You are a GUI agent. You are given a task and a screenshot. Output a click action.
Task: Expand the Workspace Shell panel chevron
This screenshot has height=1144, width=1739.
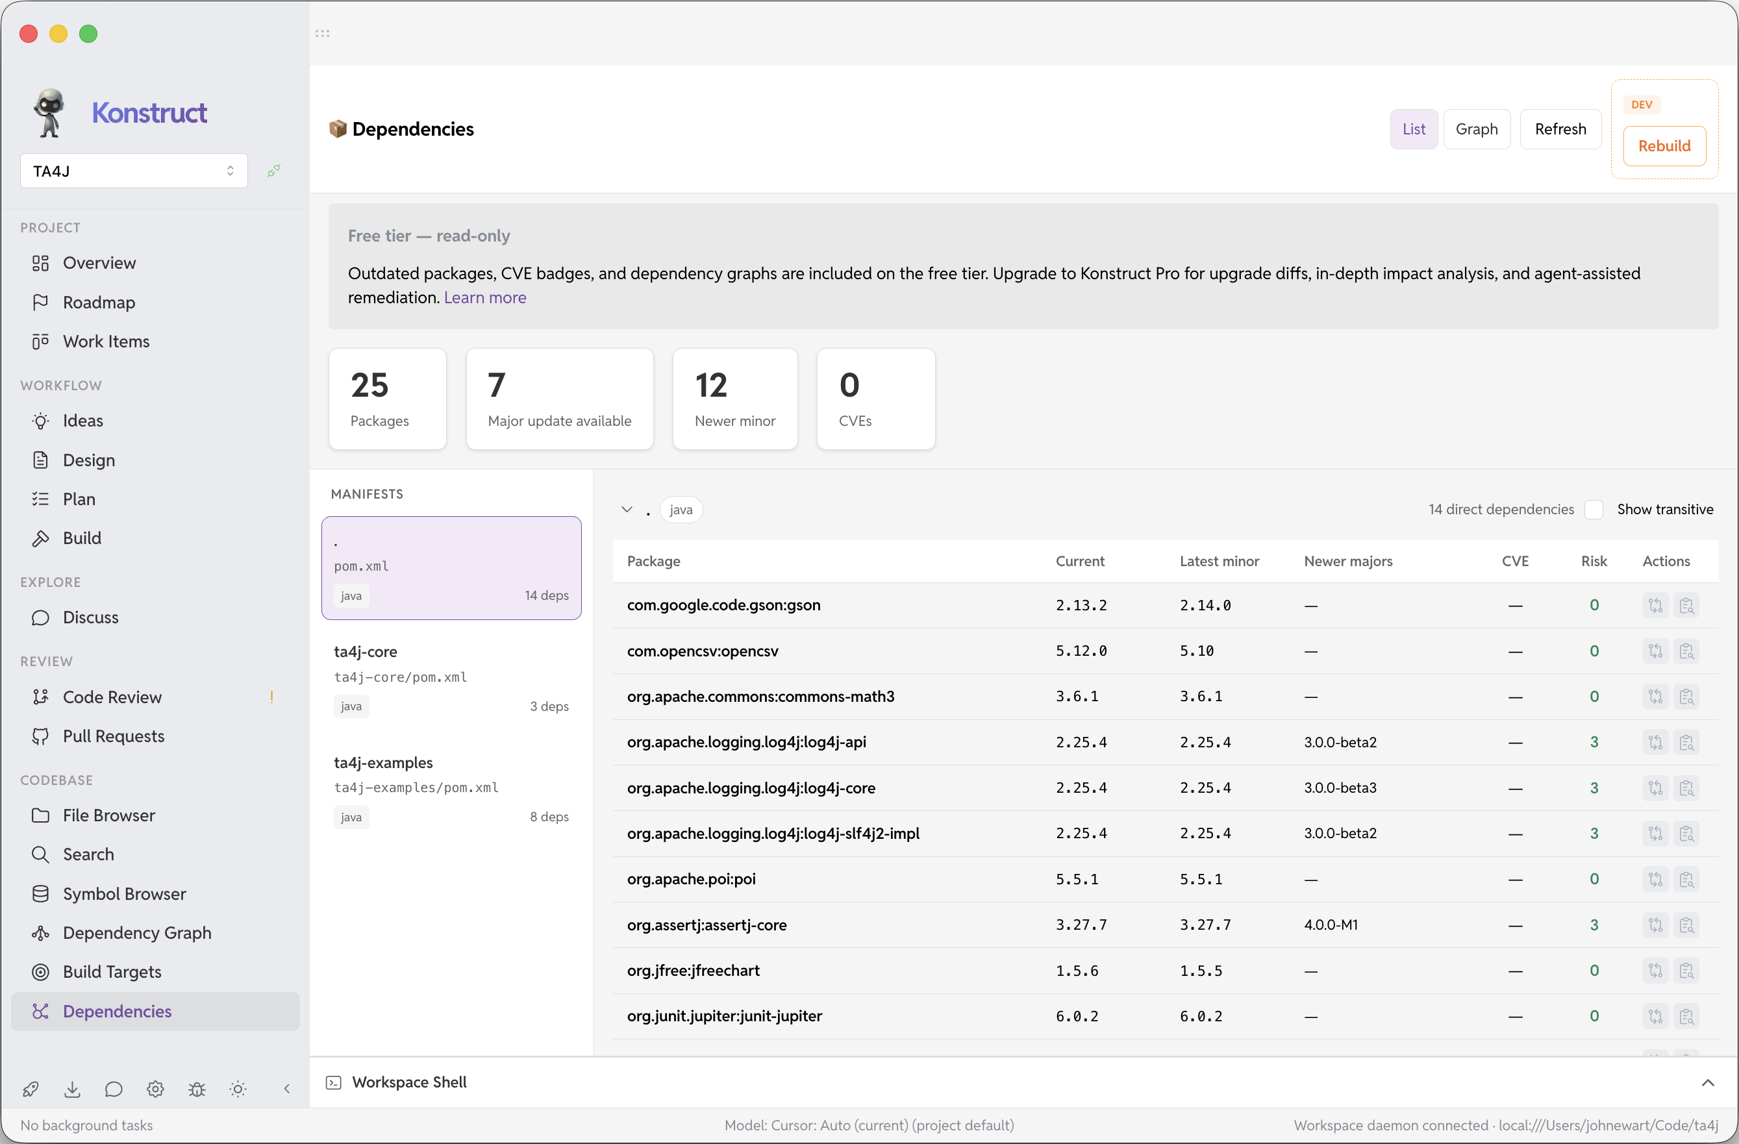click(x=1708, y=1082)
